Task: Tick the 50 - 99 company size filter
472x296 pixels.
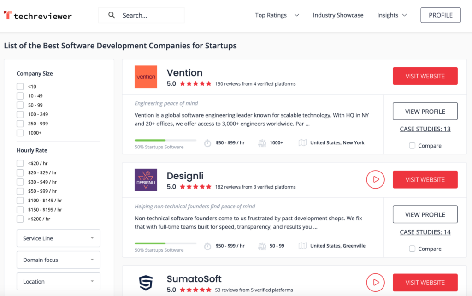Action: (20, 105)
